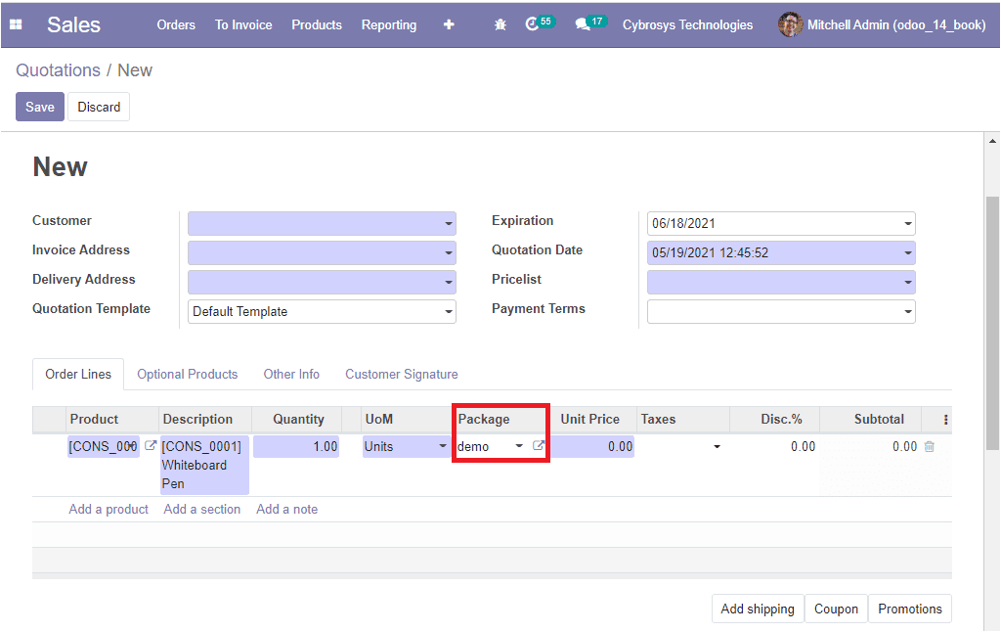
Task: Open external link icon beside product CONS_000
Action: [x=150, y=445]
